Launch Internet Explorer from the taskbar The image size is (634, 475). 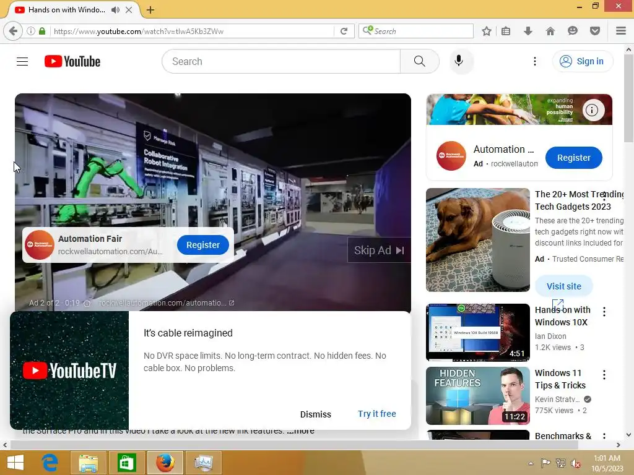(x=50, y=463)
